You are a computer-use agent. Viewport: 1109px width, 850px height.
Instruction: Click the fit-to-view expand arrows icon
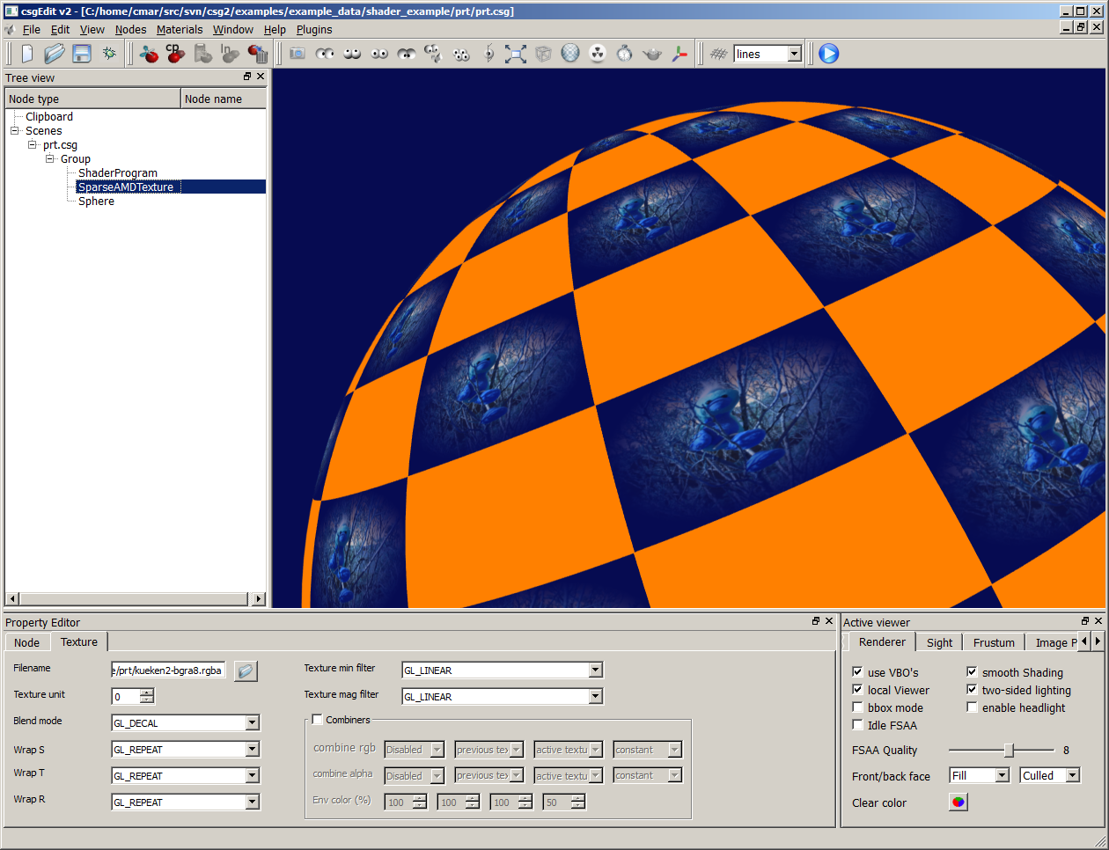click(516, 54)
